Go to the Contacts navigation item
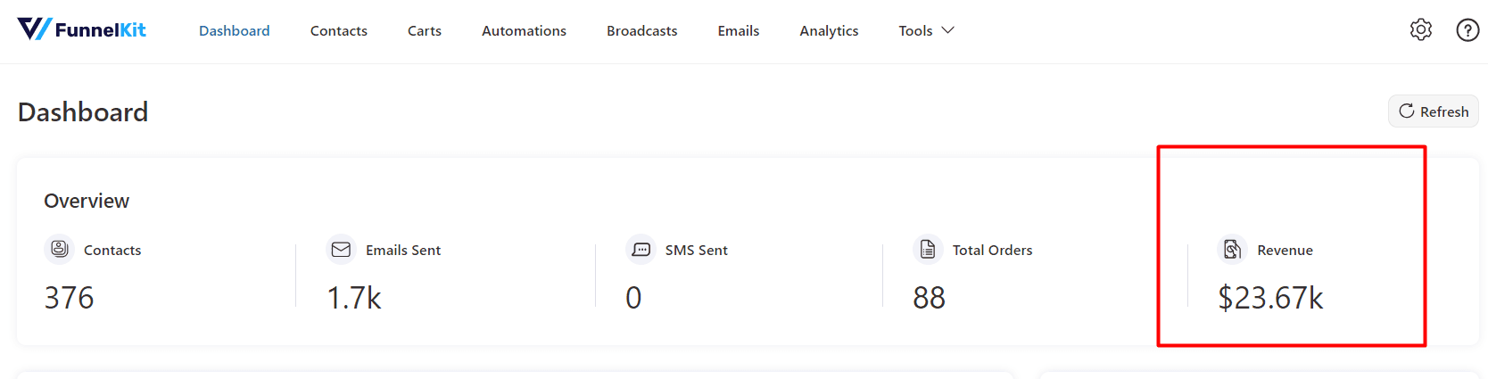This screenshot has height=379, width=1488. tap(339, 30)
